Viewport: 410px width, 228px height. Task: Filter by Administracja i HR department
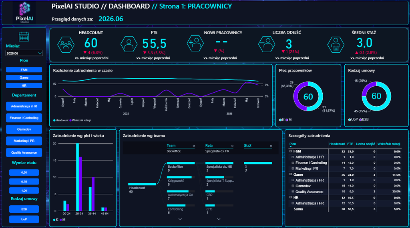pos(24,106)
